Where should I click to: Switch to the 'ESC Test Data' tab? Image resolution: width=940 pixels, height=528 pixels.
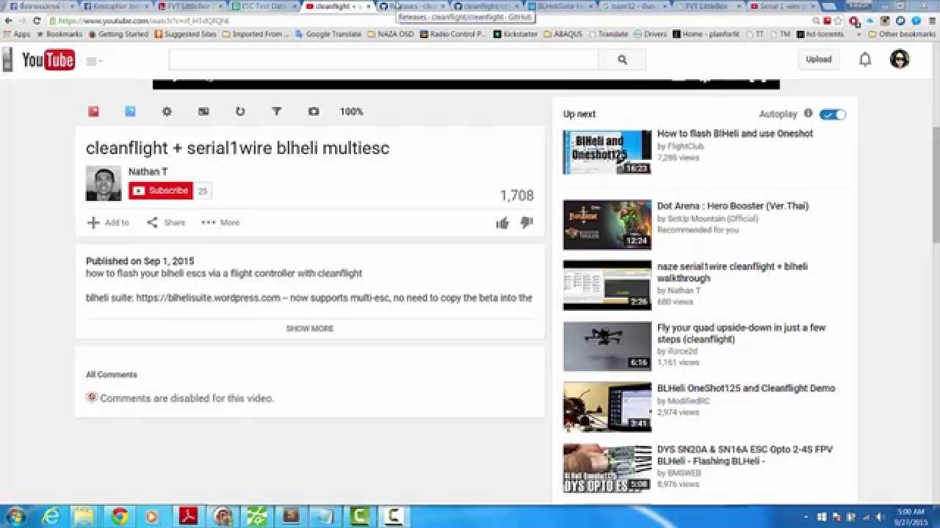(x=263, y=6)
